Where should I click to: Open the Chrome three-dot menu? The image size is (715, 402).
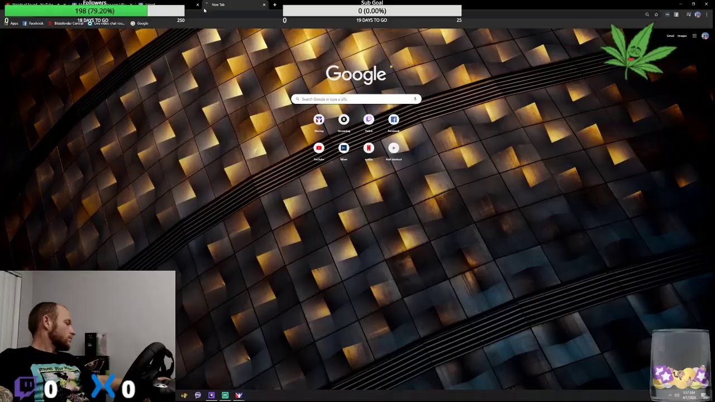click(x=707, y=15)
